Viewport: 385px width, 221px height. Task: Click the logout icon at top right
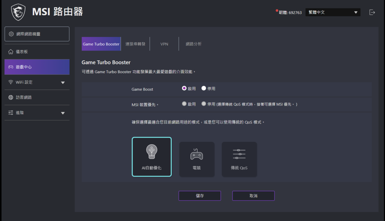pos(372,12)
